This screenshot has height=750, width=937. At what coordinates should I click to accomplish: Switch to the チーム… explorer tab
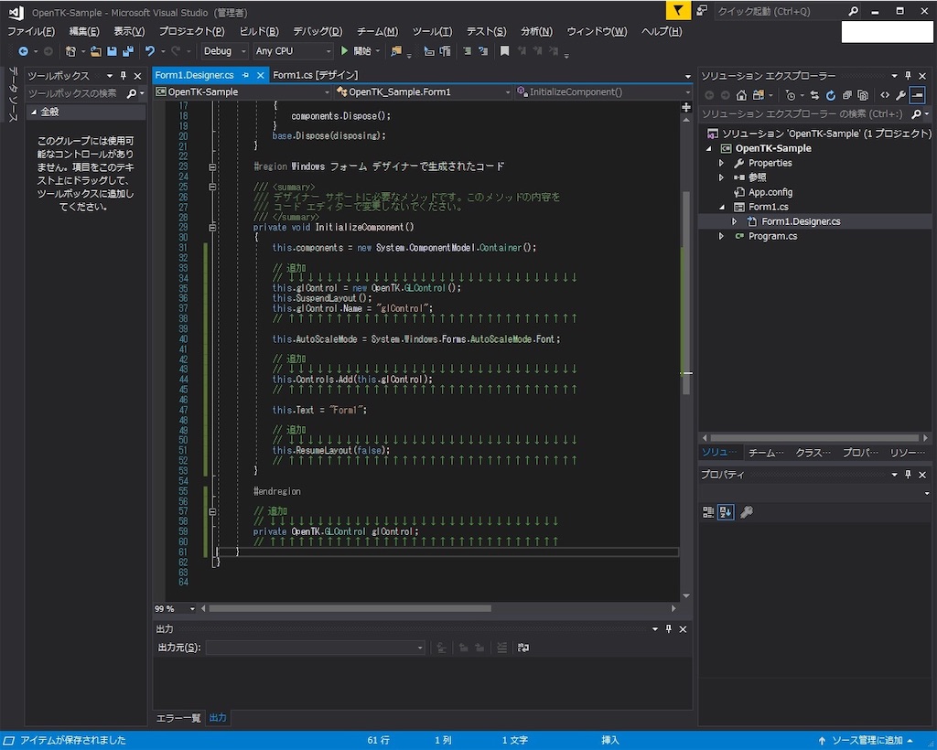766,454
